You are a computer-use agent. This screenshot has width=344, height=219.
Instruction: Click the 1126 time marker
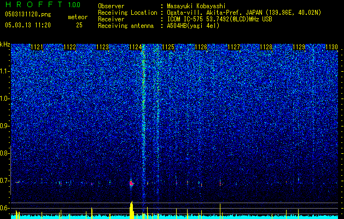(201, 47)
